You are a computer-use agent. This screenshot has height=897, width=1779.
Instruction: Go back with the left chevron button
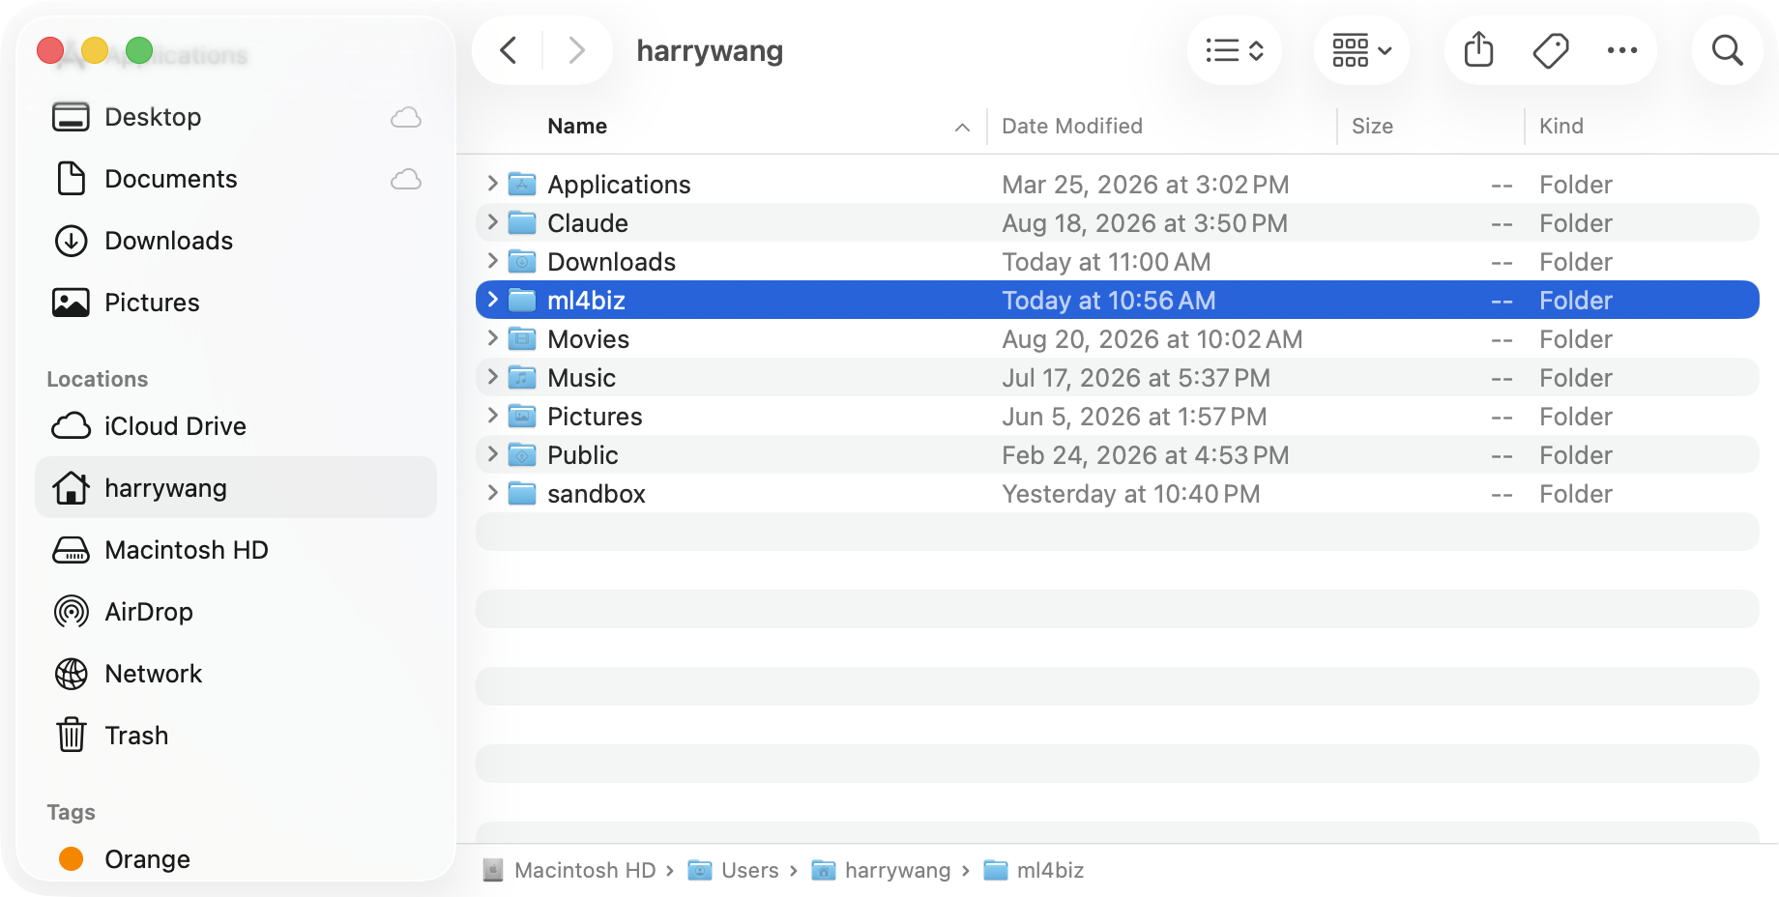click(509, 50)
